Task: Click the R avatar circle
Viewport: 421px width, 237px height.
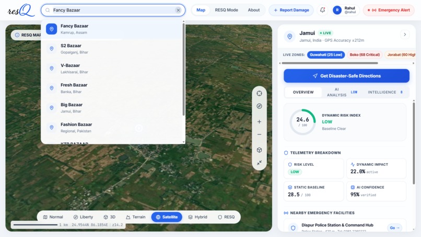Action: click(337, 10)
